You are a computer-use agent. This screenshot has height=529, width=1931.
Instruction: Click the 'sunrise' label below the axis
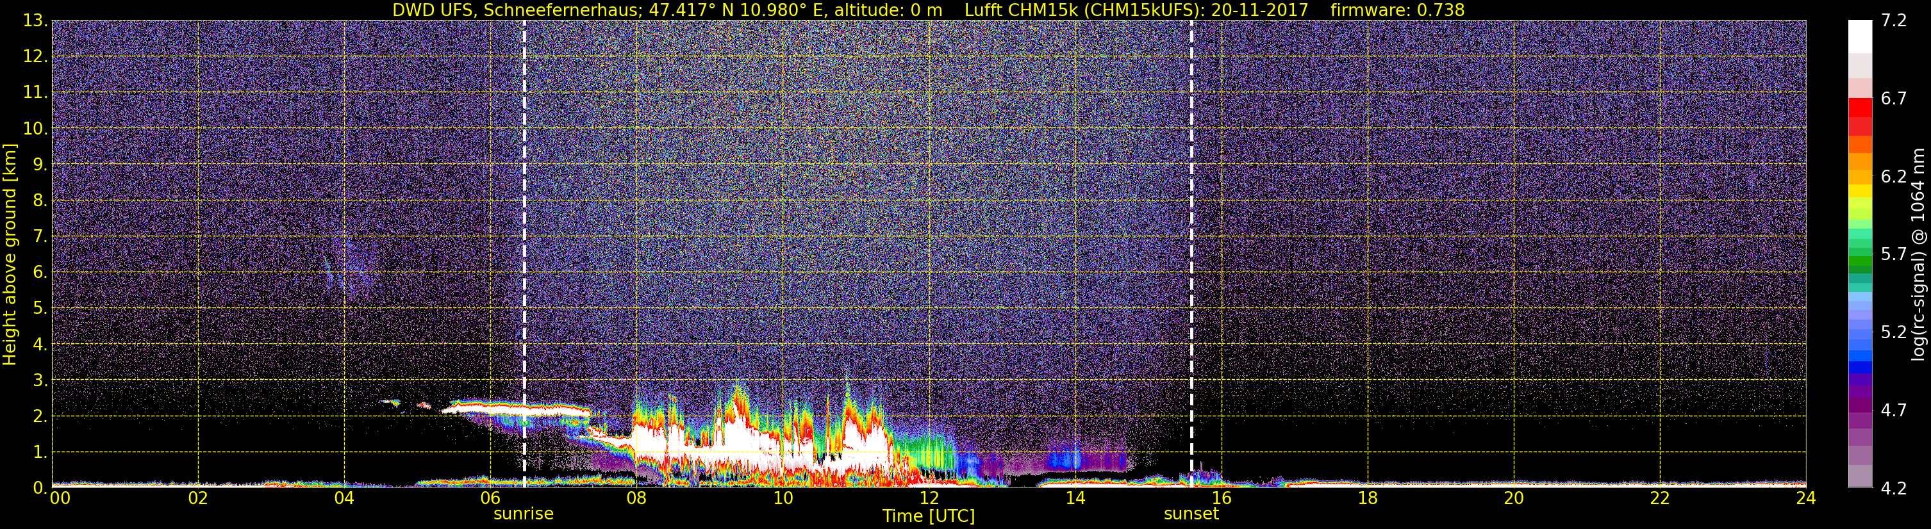coord(523,514)
